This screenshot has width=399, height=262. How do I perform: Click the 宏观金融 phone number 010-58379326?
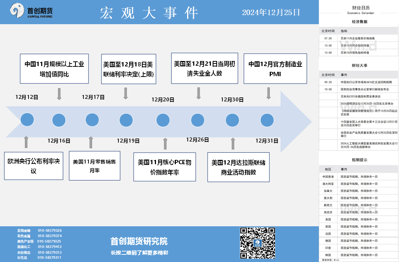click(50, 231)
